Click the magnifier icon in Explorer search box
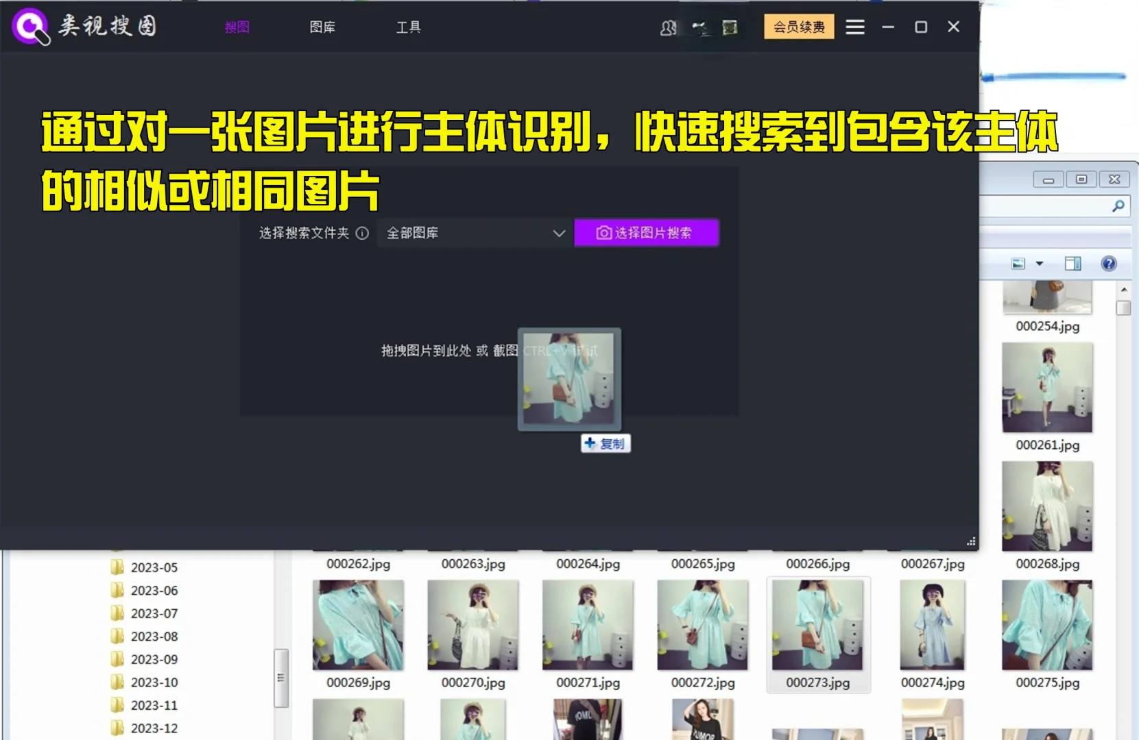Viewport: 1139px width, 740px height. pos(1119,206)
